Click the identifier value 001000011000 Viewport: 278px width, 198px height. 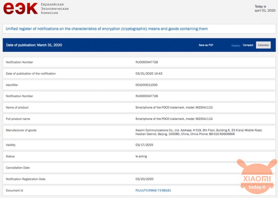point(146,85)
